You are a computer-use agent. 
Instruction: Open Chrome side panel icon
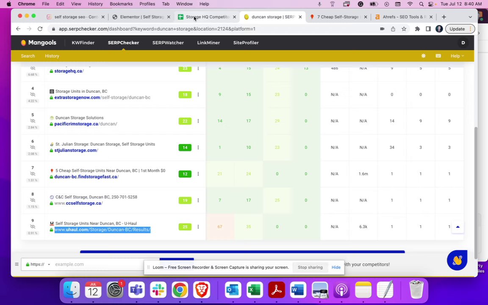coord(428,29)
